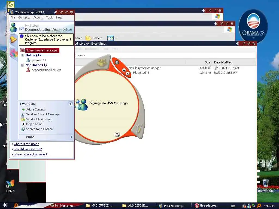Click the Everything search input field

(165, 55)
